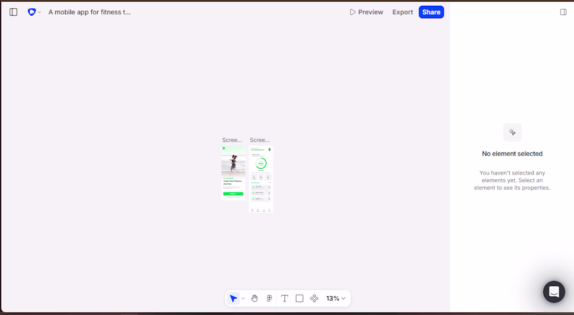Activate the Hand pan tool
The height and width of the screenshot is (315, 574).
tap(255, 298)
